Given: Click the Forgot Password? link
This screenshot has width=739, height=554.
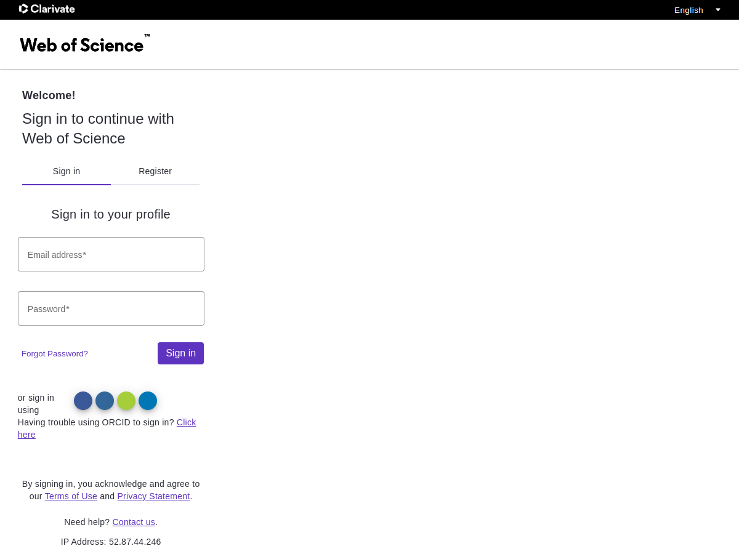Looking at the screenshot, I should tap(55, 353).
